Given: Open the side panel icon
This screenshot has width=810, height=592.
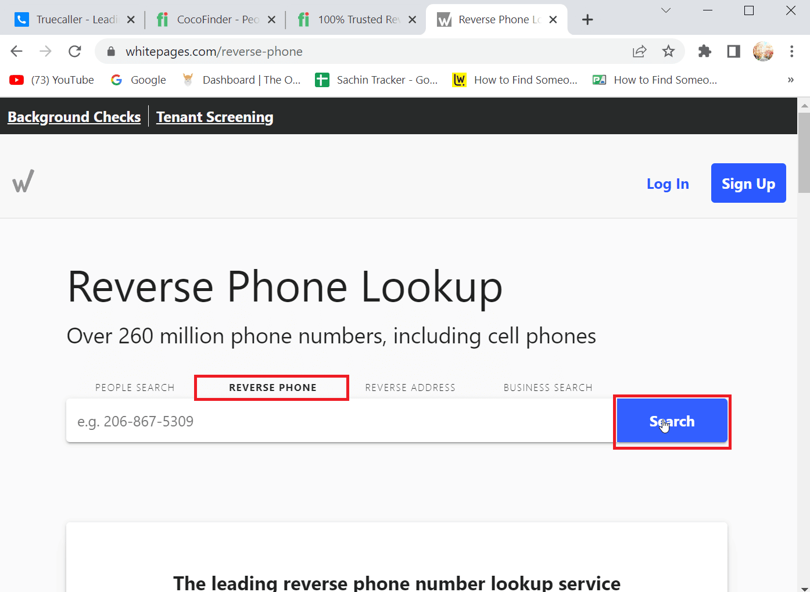Looking at the screenshot, I should pyautogui.click(x=733, y=51).
